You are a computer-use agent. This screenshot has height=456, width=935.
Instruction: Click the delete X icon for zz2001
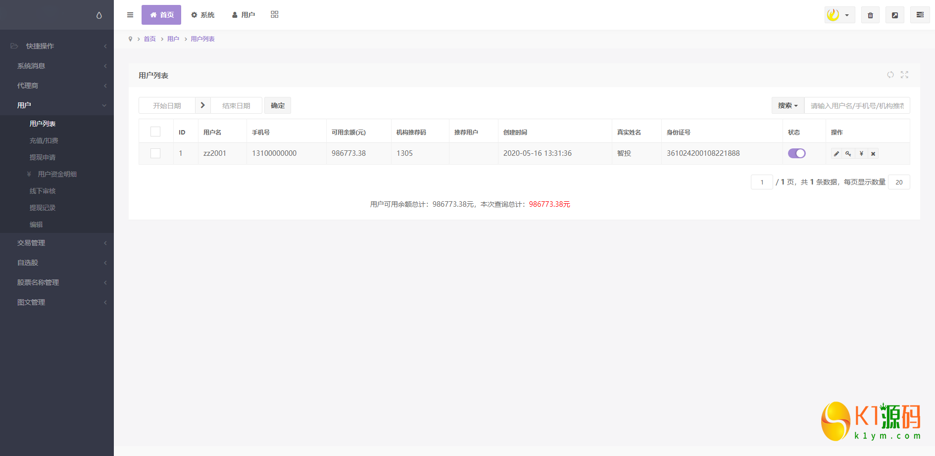click(x=873, y=154)
